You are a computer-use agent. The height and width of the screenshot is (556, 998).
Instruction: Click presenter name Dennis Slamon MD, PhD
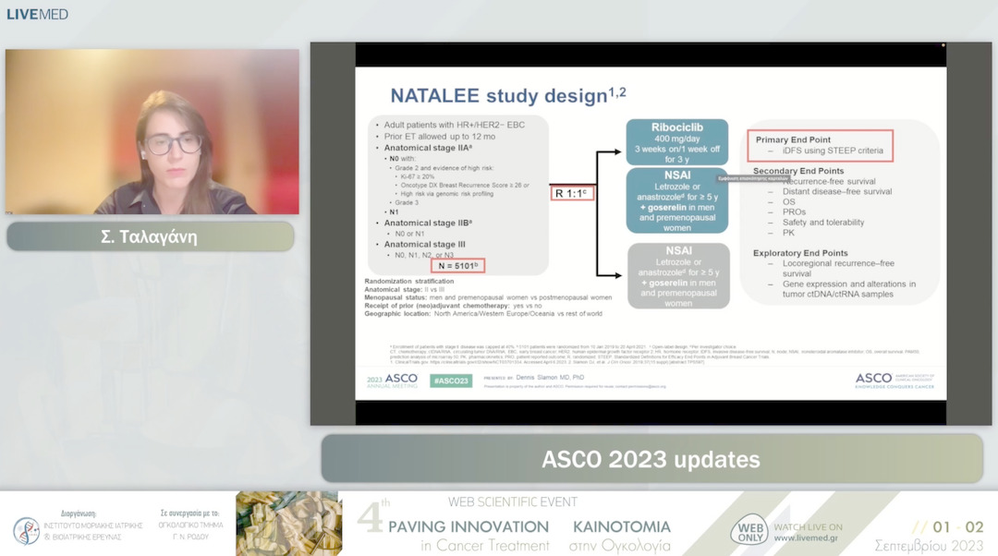pyautogui.click(x=549, y=377)
